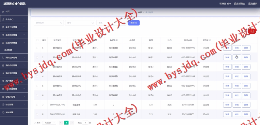Expand 景点信息管理 using its chevron arrow
Viewport: 260px width, 125px height.
coord(24,35)
